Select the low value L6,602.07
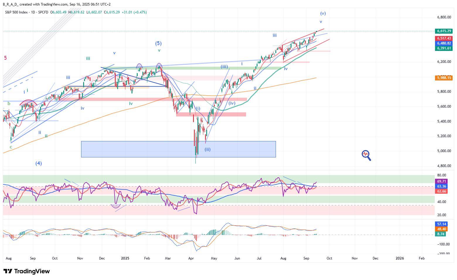457x280 pixels. (94, 12)
